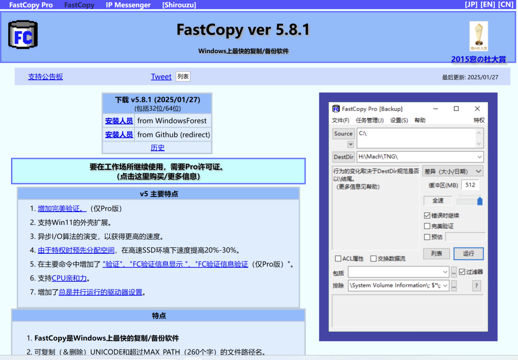
Task: Open the 增加完美验证 link
Action: coord(62,209)
